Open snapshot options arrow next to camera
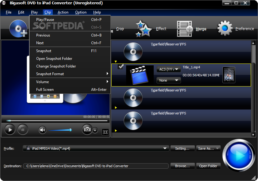This screenshot has height=181, width=258. pos(95,130)
